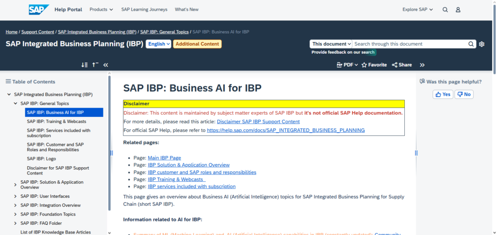
Task: Open the Explore SAP menu
Action: point(417,10)
